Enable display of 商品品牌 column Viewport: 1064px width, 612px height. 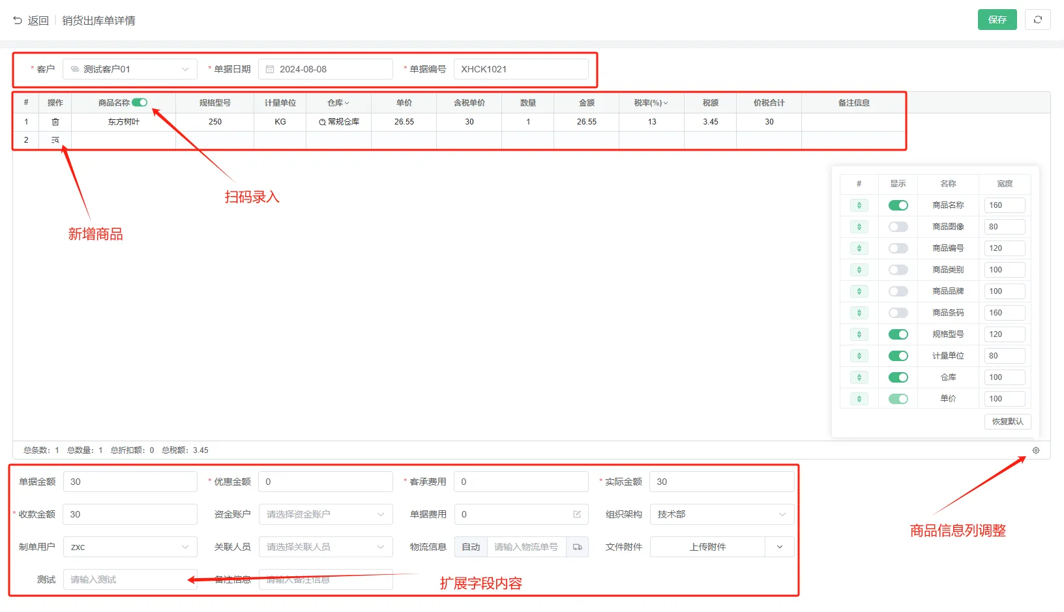[898, 291]
